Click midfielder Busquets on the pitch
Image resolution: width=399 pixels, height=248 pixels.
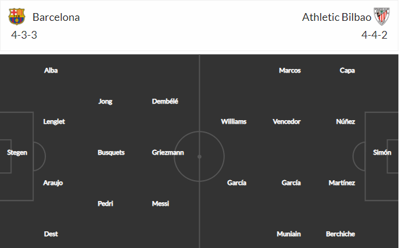coord(111,153)
